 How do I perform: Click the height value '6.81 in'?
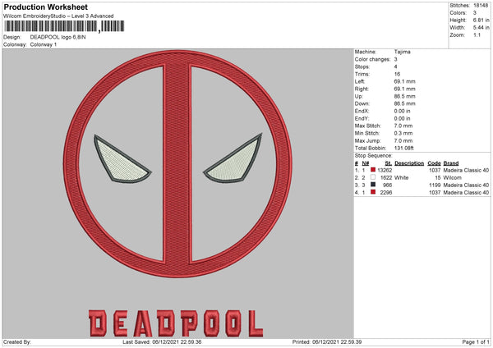(x=481, y=20)
